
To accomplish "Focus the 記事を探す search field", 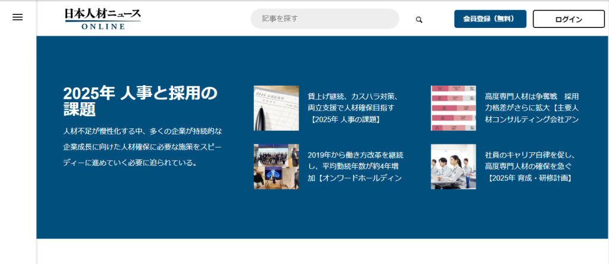I will tap(324, 18).
